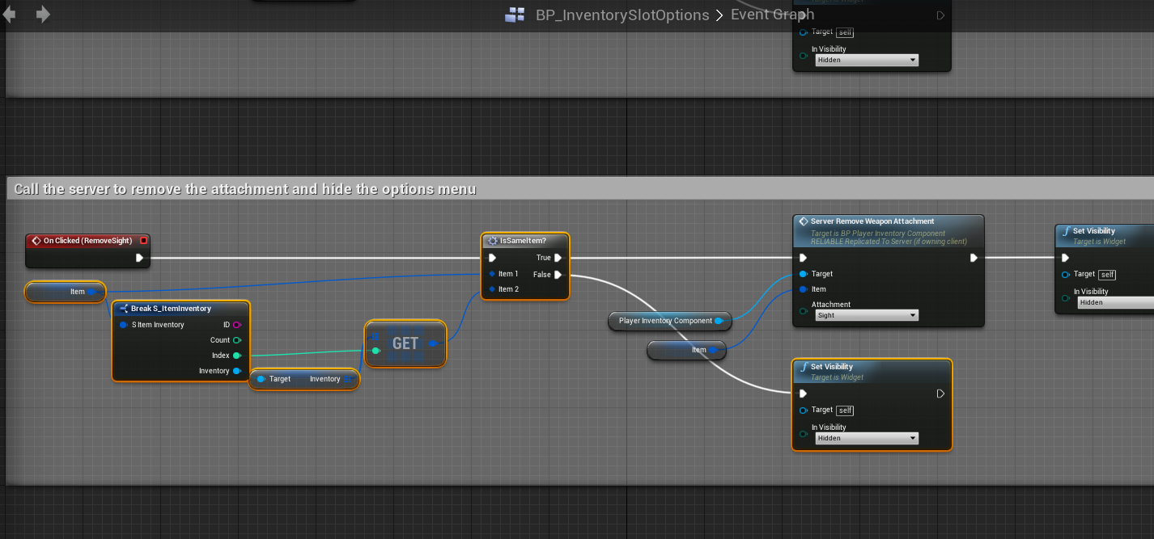Click the Item 2 input pin on IsSameItem?
The height and width of the screenshot is (539, 1154).
(492, 289)
